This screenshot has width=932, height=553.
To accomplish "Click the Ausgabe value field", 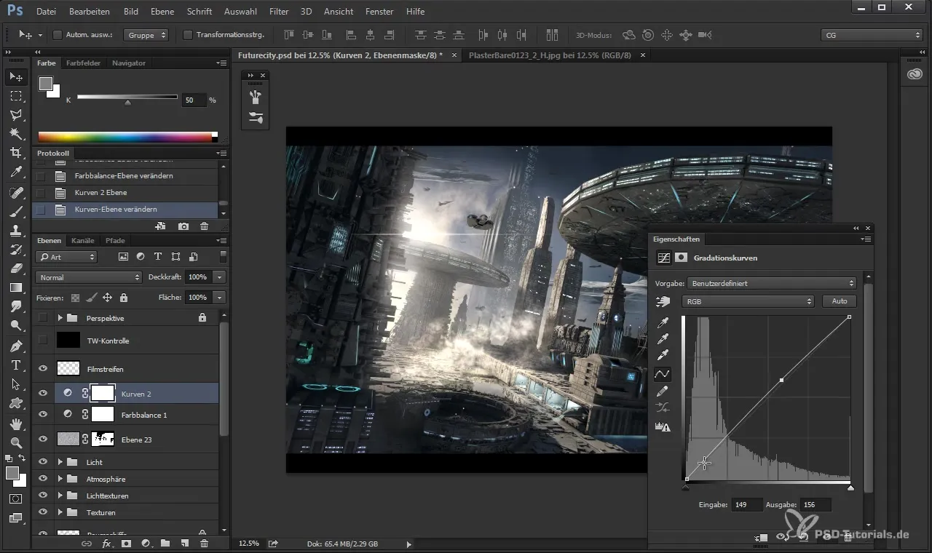I will click(815, 504).
